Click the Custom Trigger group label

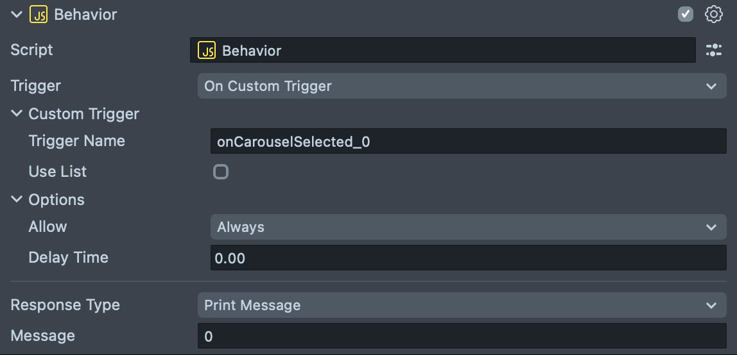83,114
